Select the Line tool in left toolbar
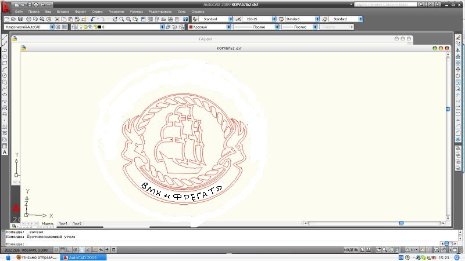 point(5,37)
